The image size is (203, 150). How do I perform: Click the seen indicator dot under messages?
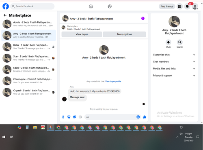(144, 104)
